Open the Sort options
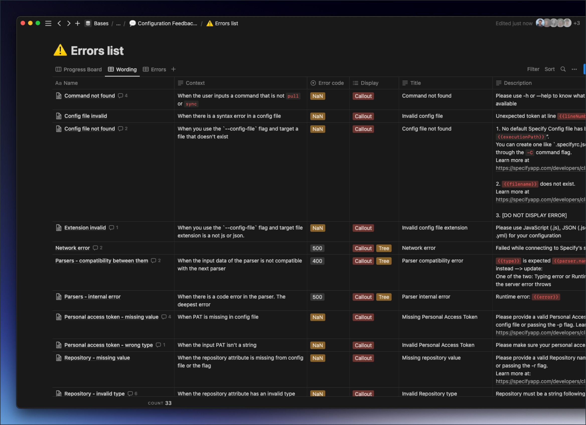Viewport: 586px width, 425px height. click(549, 69)
